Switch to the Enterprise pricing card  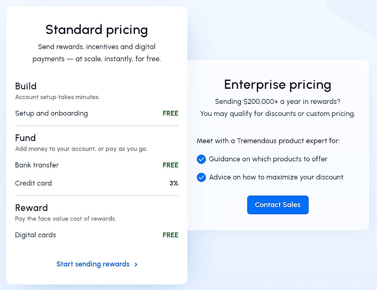pyautogui.click(x=278, y=85)
